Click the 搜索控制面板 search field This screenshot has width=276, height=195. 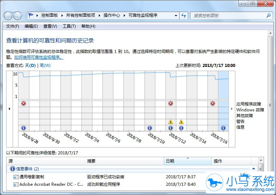[229, 15]
